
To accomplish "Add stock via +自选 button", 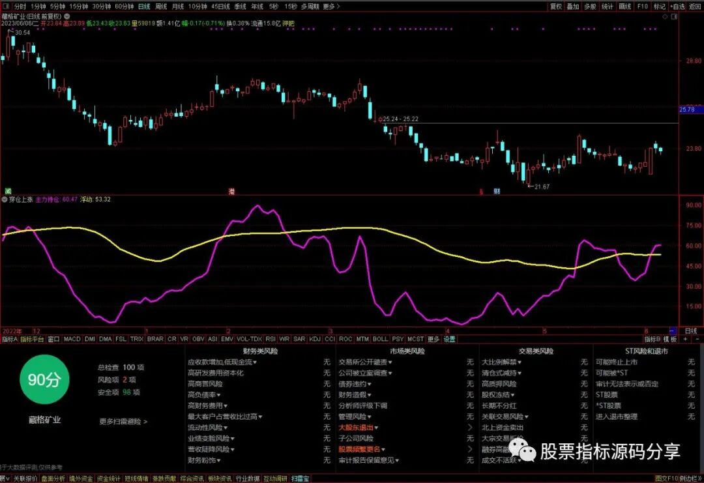I will (x=677, y=7).
